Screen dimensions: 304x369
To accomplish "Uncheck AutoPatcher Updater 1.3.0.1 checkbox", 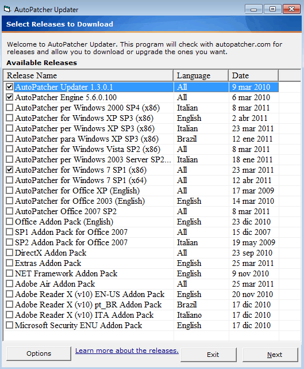I will pyautogui.click(x=9, y=87).
